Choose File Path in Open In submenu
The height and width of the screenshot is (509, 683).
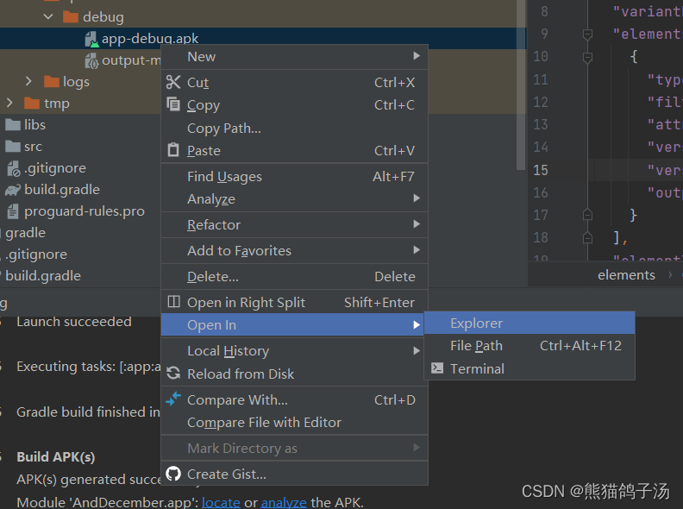pyautogui.click(x=529, y=346)
